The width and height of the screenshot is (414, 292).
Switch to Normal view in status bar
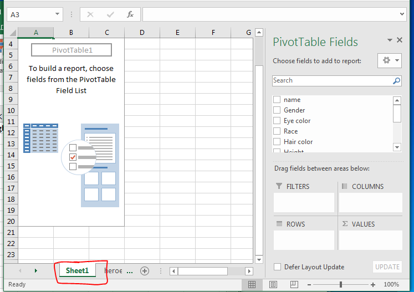(x=252, y=284)
